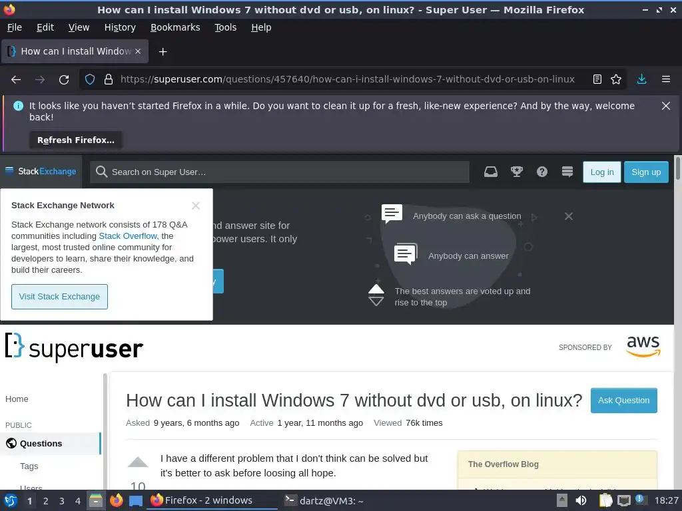Open the Edit menu
The image size is (682, 511).
(x=45, y=27)
